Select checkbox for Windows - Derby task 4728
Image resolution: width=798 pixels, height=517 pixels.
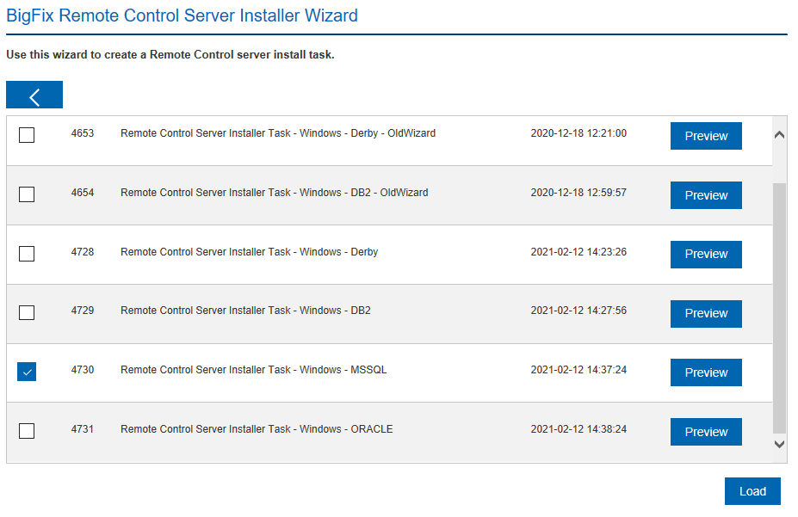click(27, 253)
